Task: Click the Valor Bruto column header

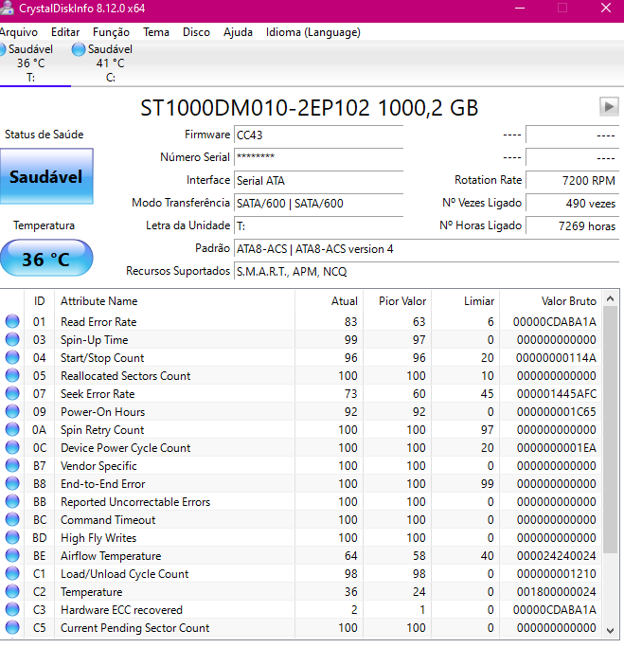Action: tap(550, 301)
